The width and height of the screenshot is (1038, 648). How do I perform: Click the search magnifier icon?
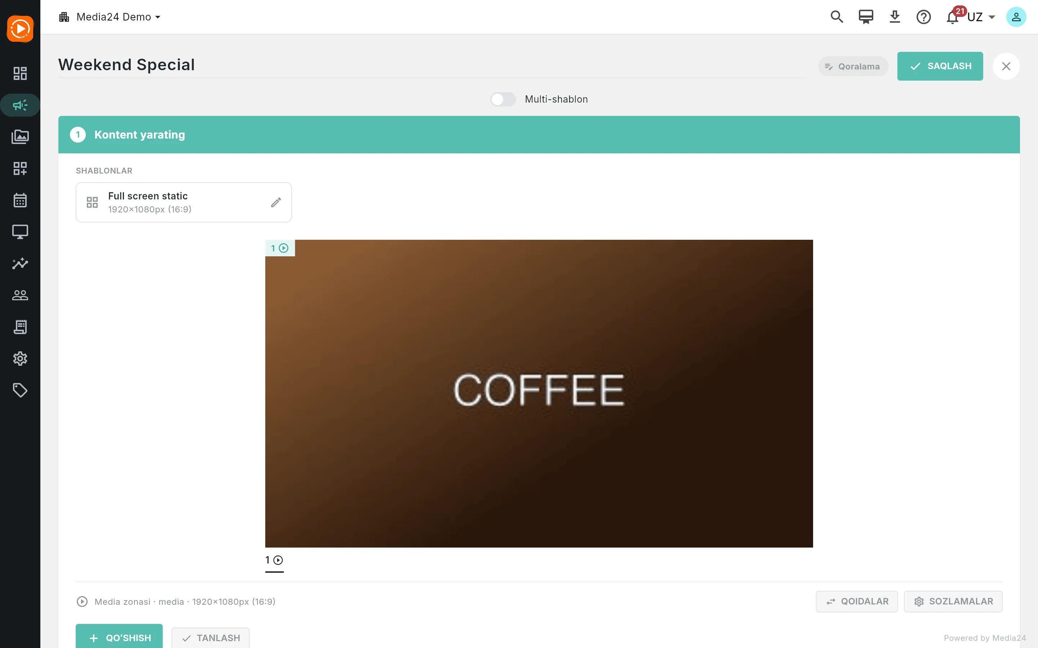[x=837, y=17]
